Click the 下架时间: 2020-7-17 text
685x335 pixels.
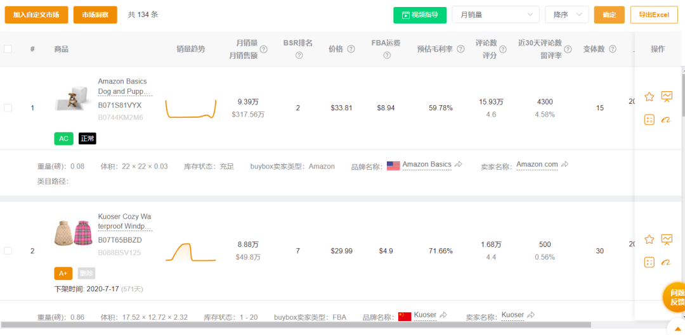point(86,289)
